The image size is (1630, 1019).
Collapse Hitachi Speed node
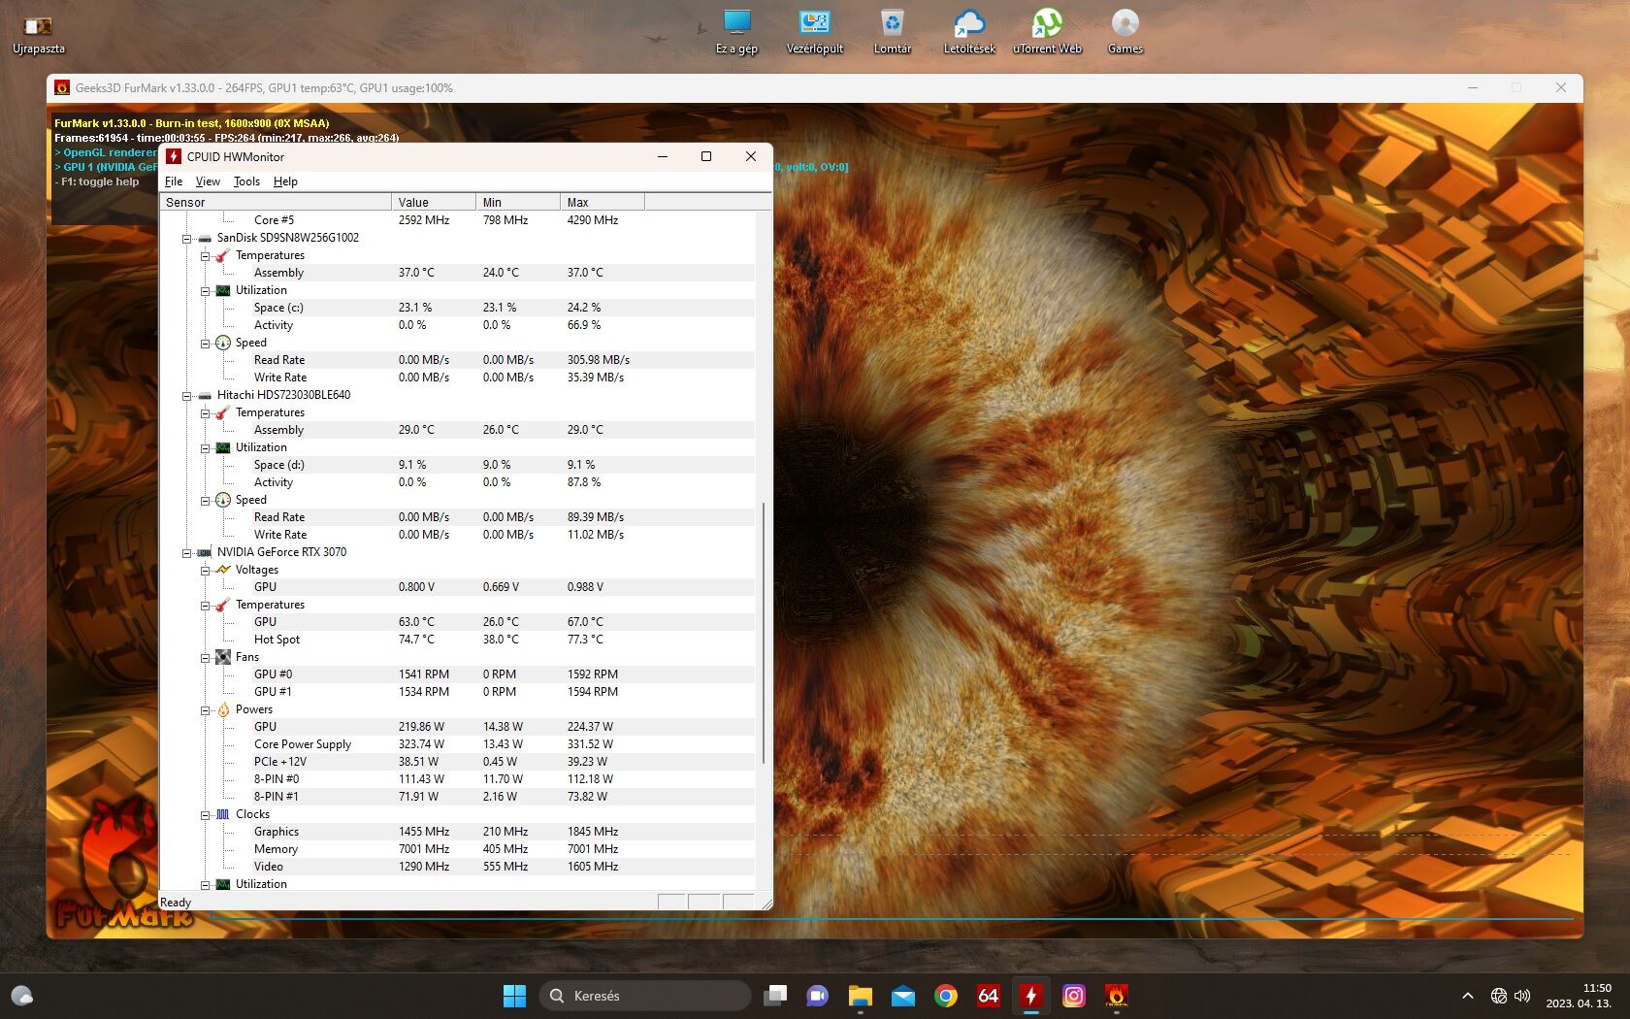click(205, 501)
